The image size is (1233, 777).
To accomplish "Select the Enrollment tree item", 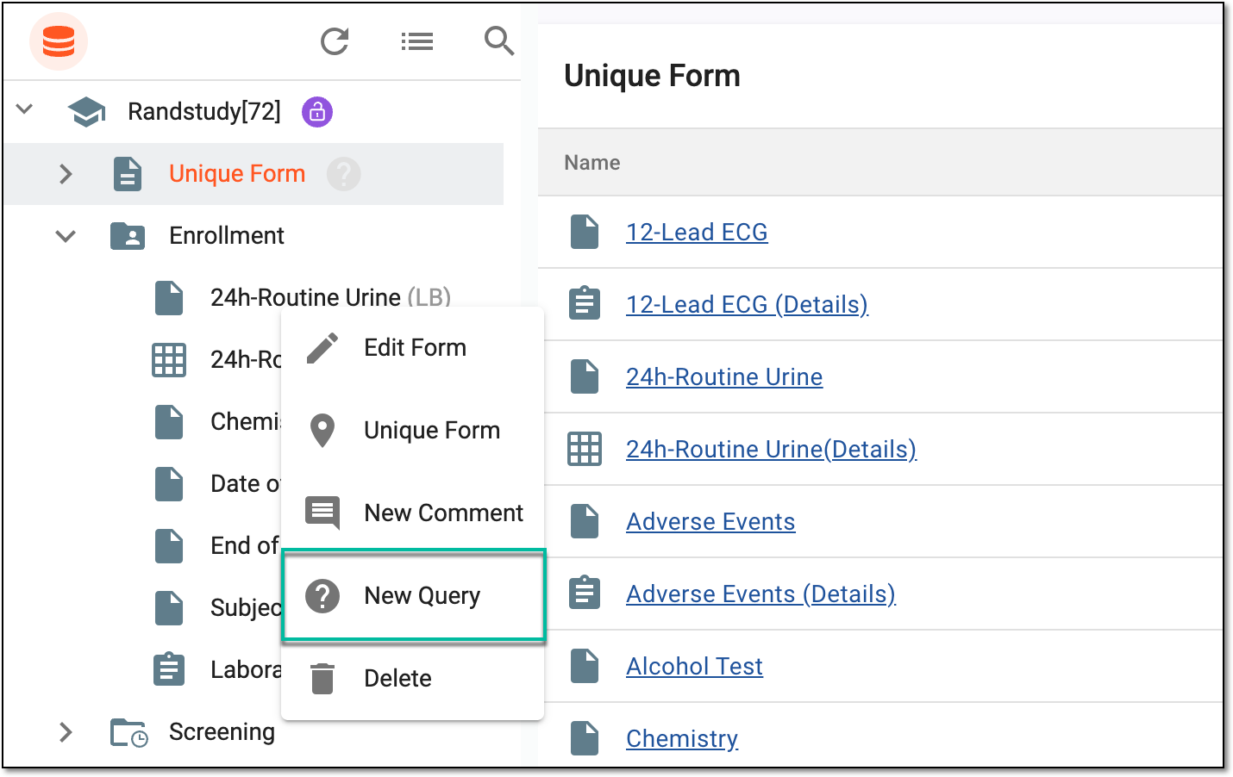I will click(x=227, y=236).
